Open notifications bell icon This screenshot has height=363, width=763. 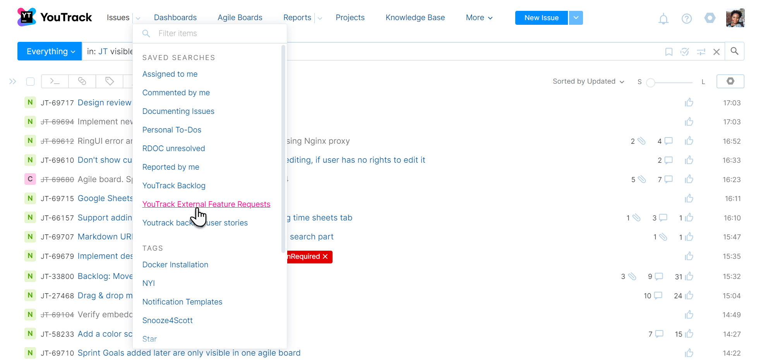click(x=664, y=19)
